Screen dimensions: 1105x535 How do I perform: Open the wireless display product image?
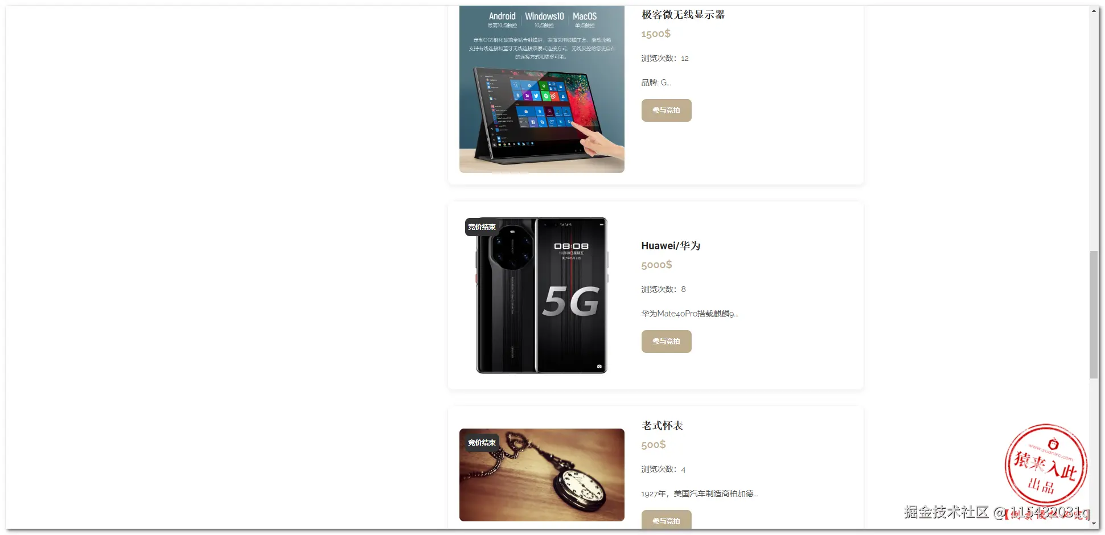[x=542, y=89]
